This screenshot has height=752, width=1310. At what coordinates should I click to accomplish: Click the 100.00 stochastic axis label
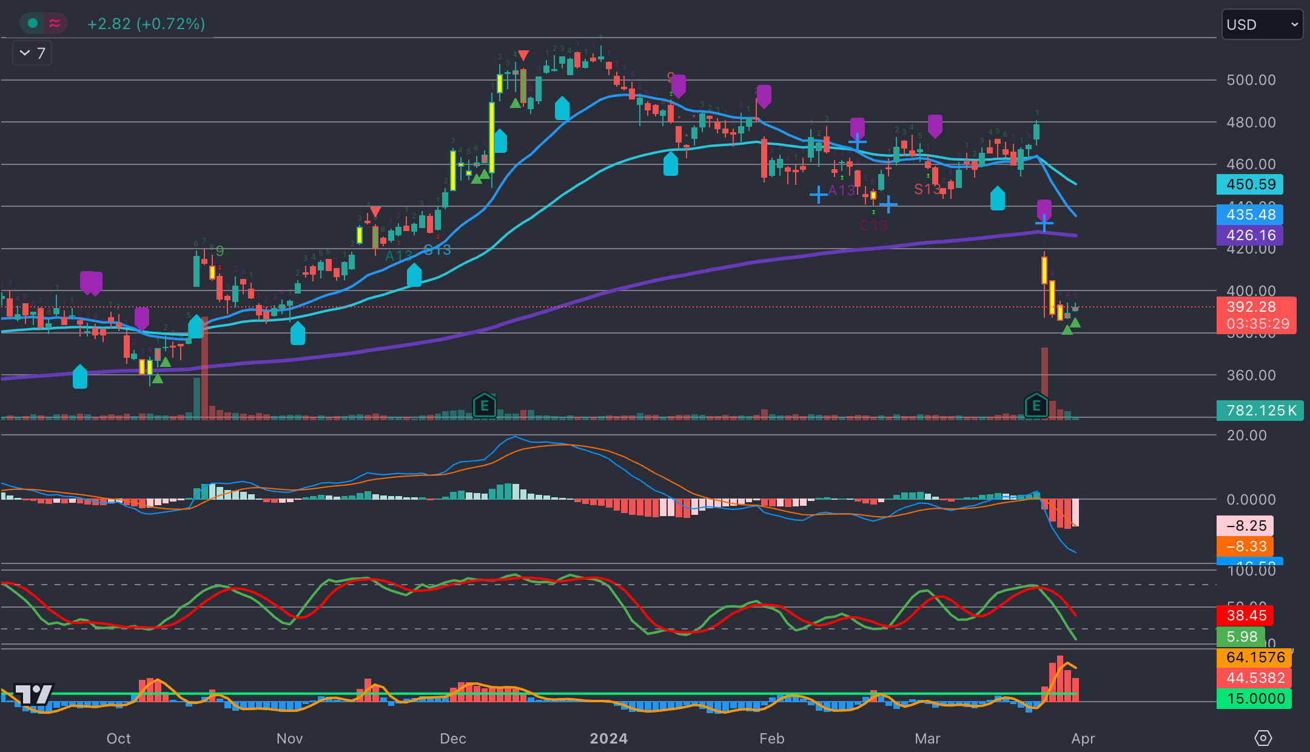point(1251,571)
